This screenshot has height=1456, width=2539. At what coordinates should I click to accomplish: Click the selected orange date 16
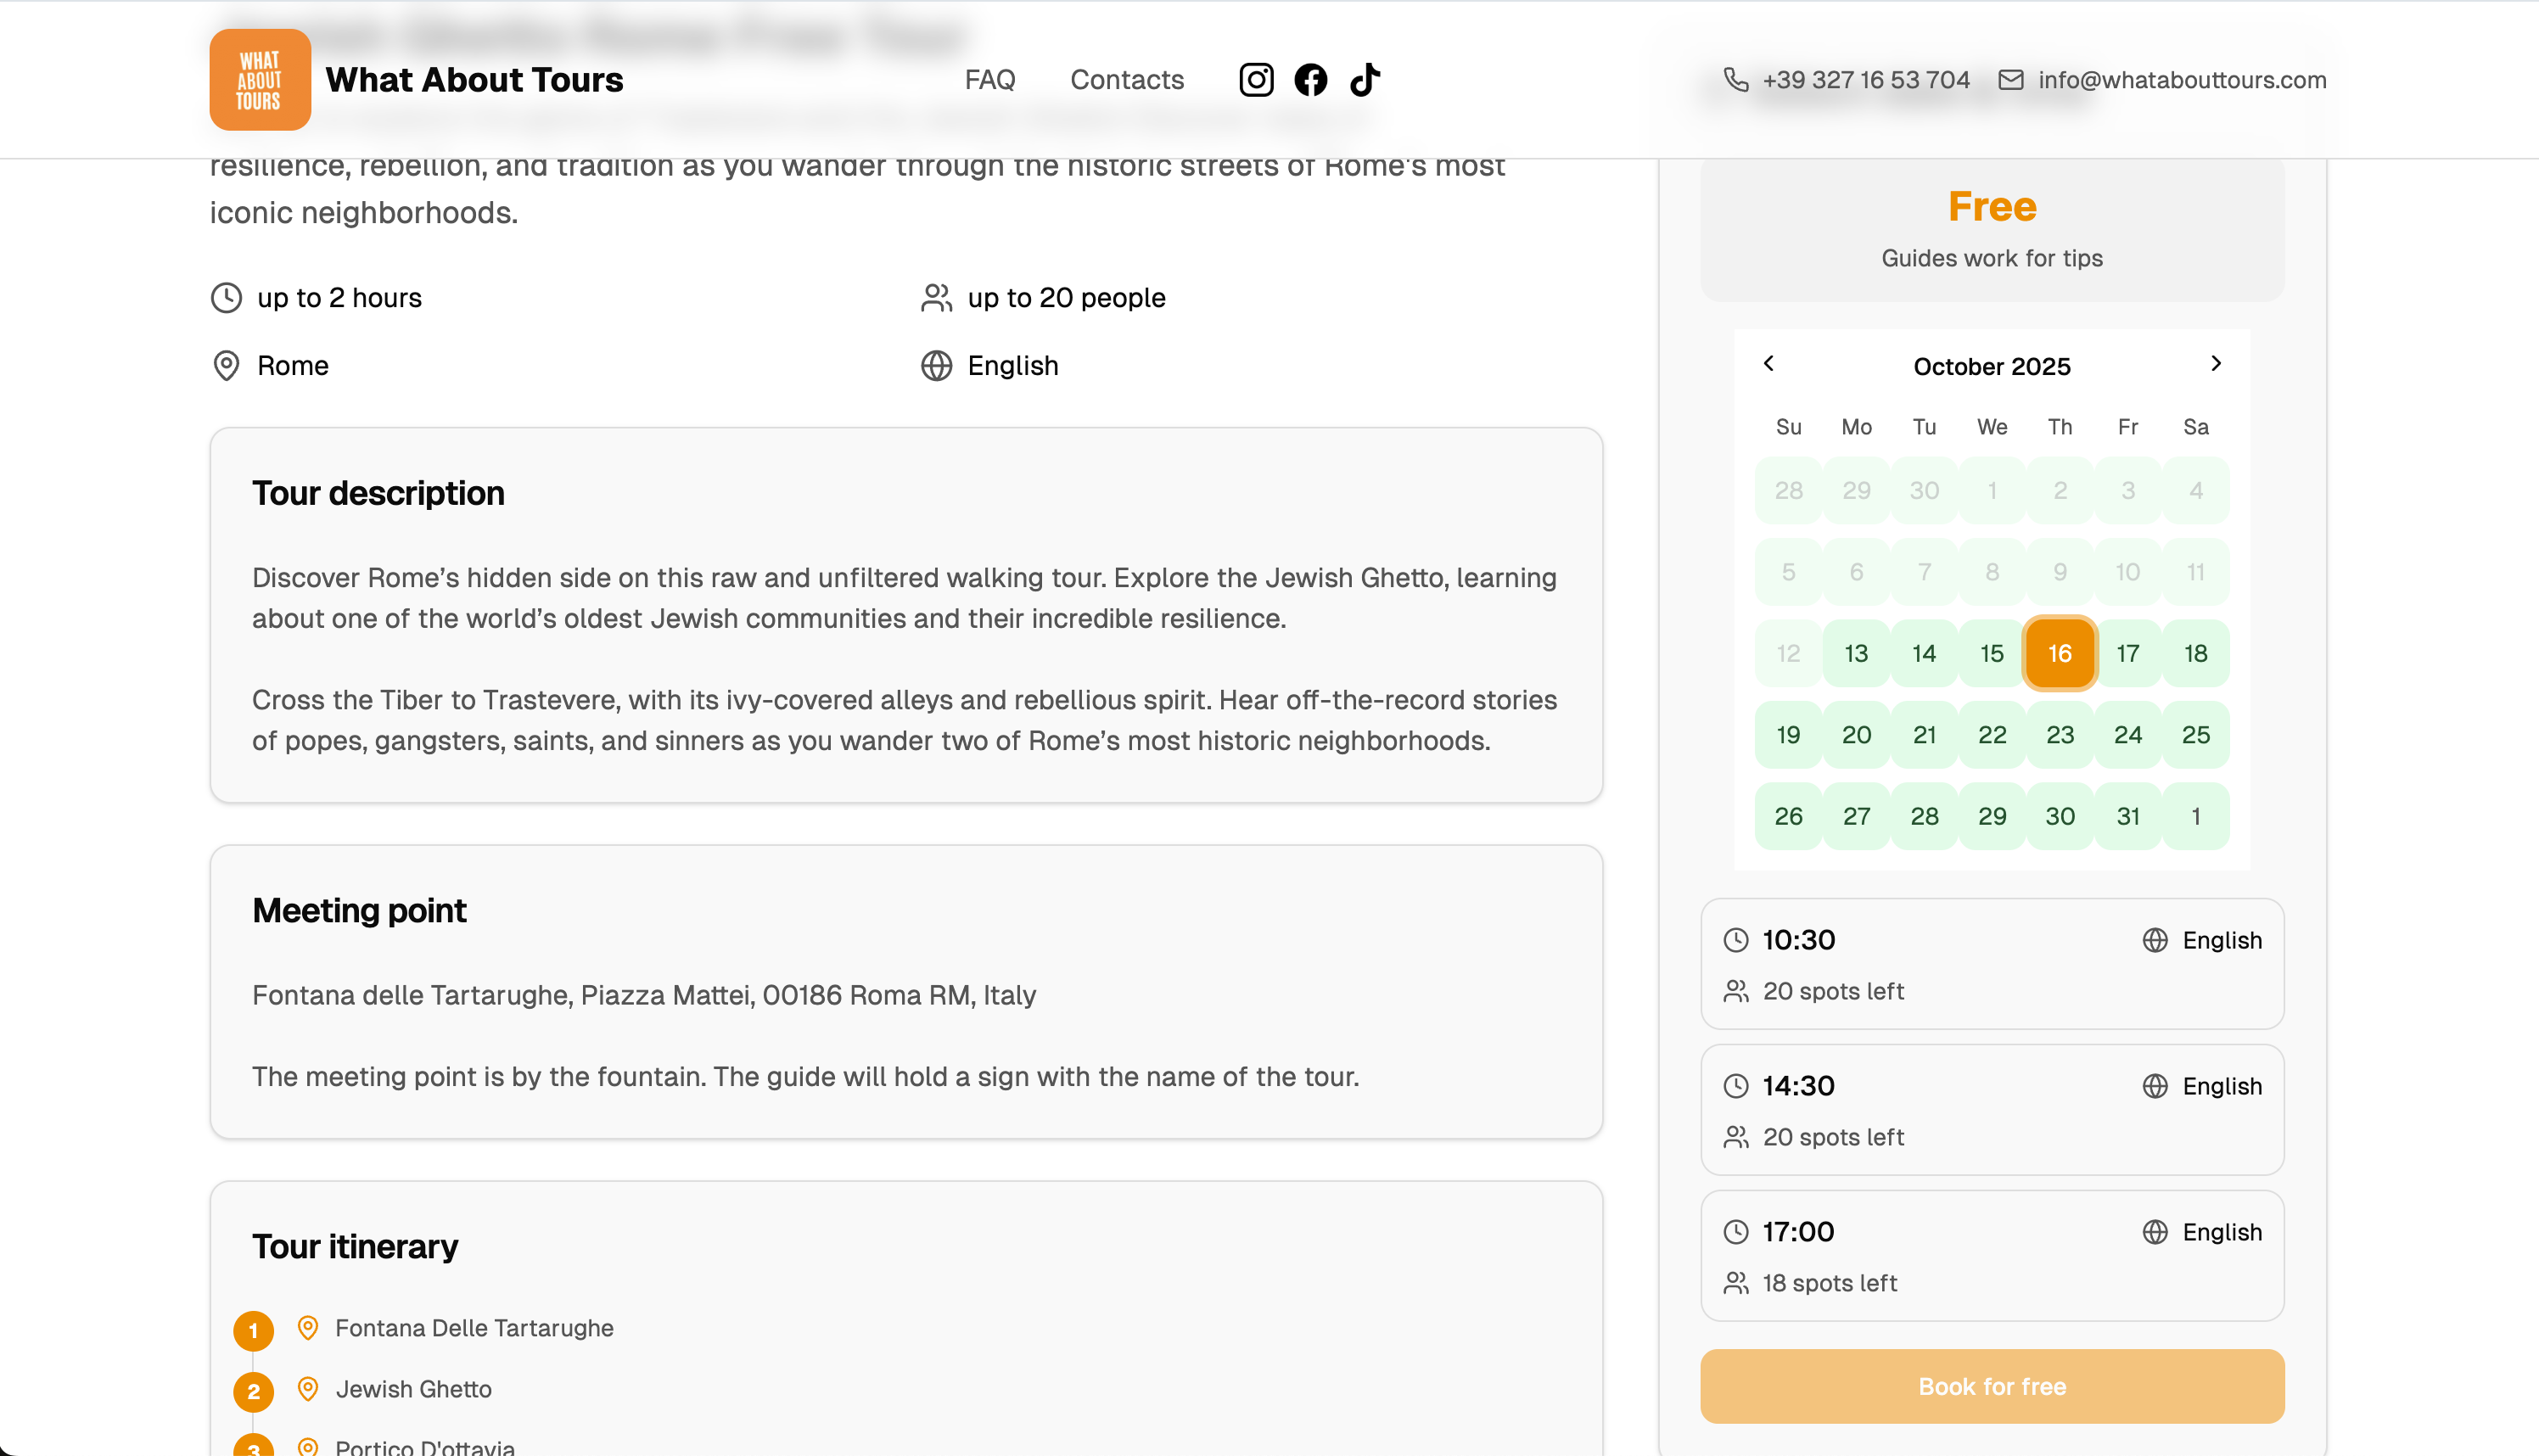2059,654
